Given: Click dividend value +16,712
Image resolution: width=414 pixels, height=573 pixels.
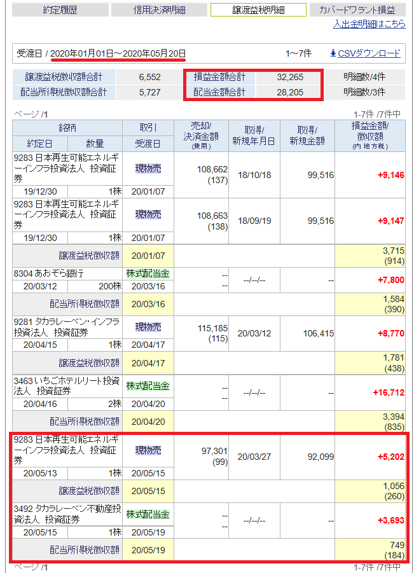Looking at the screenshot, I should (389, 393).
